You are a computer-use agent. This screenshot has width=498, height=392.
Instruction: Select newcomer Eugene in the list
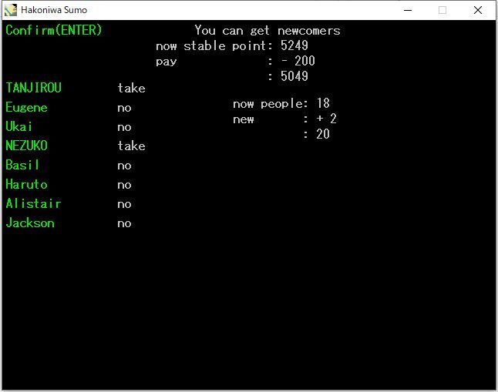[26, 108]
